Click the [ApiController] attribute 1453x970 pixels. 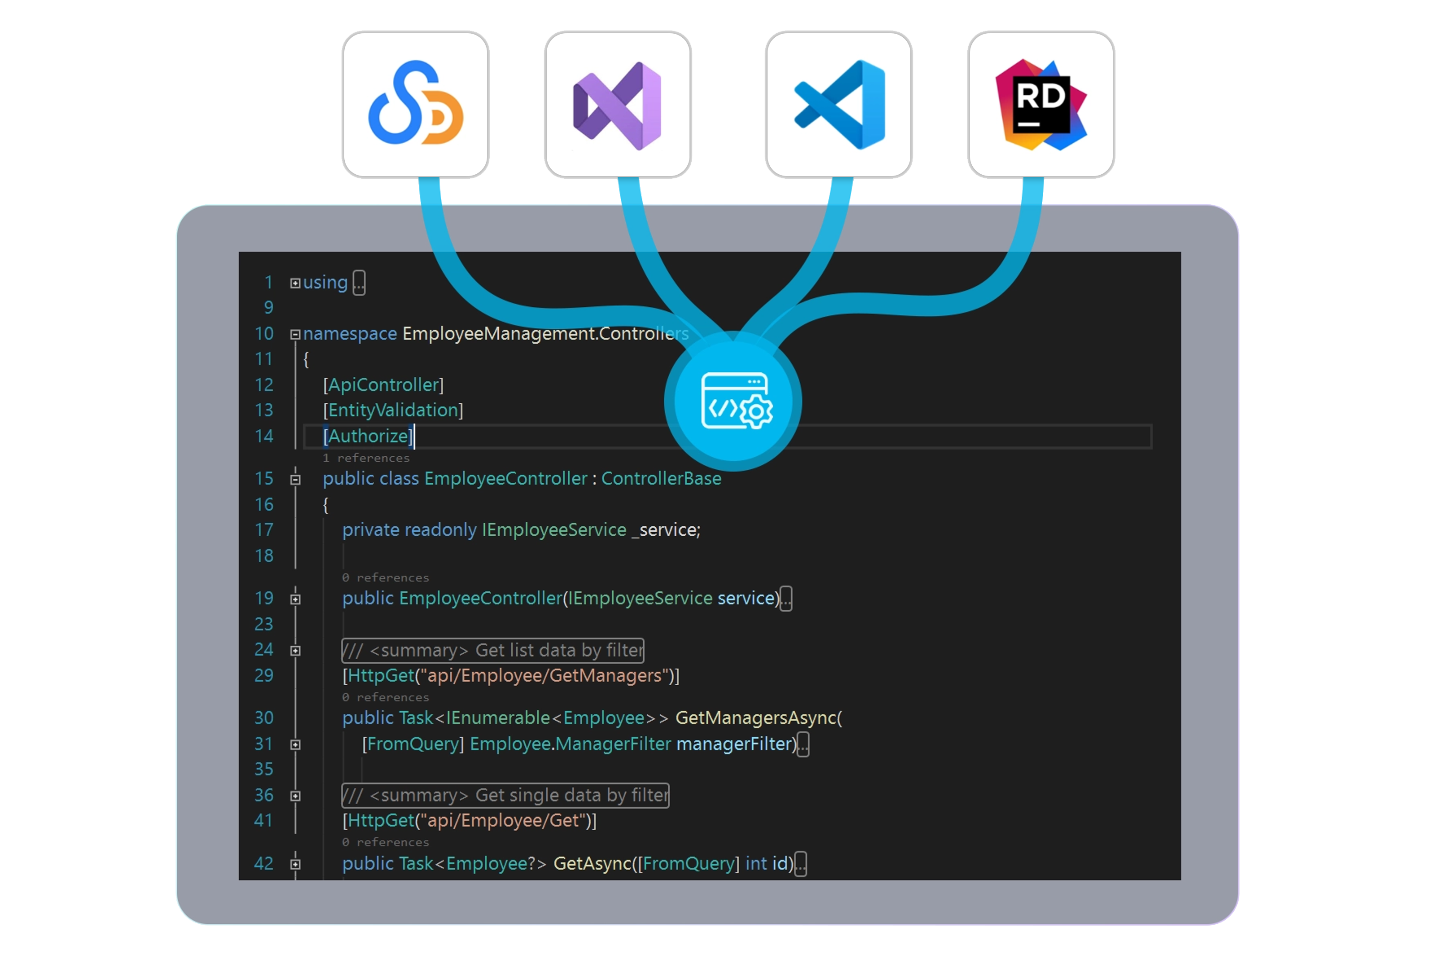point(383,385)
